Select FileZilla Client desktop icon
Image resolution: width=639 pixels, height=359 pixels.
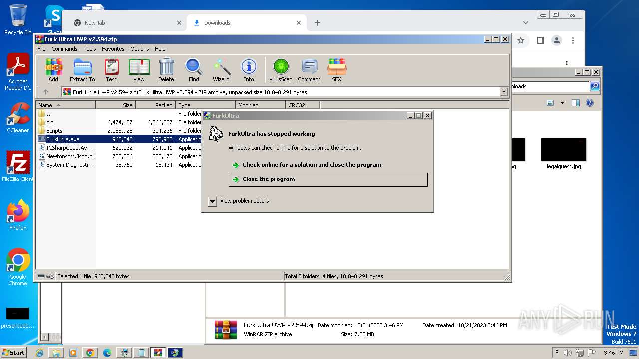[18, 167]
